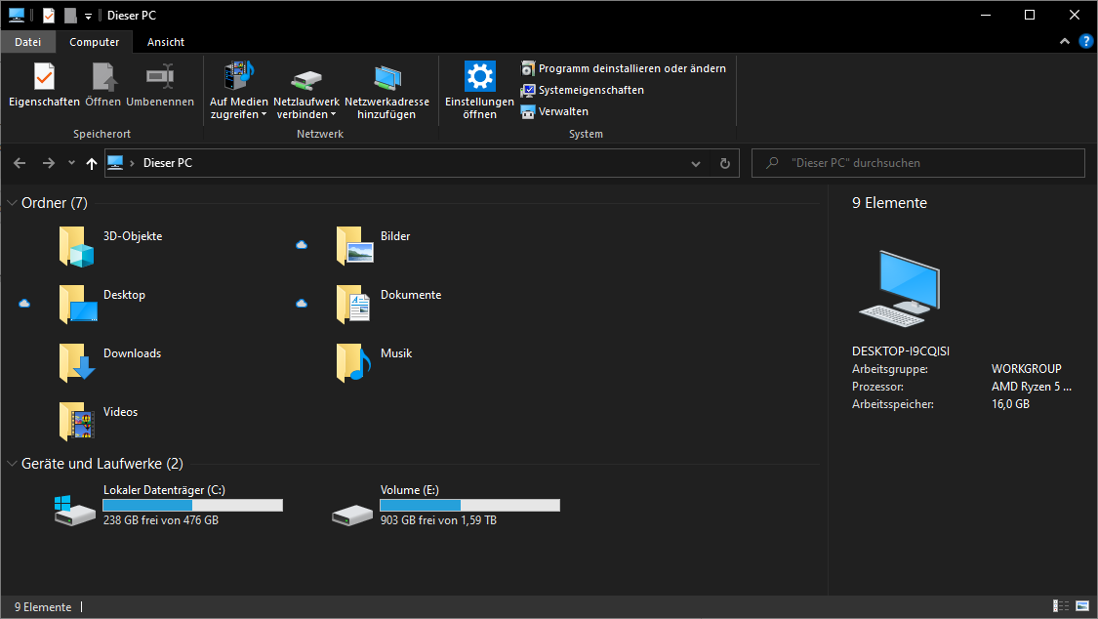Switch to details view in status bar
Image resolution: width=1098 pixels, height=619 pixels.
tap(1061, 606)
